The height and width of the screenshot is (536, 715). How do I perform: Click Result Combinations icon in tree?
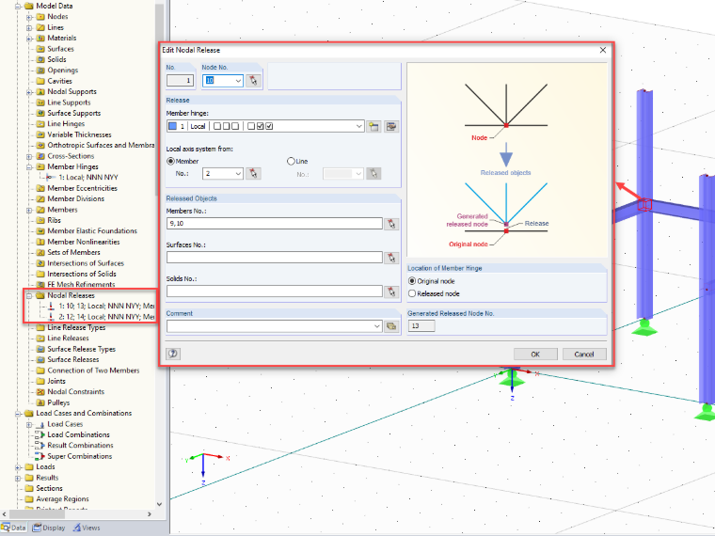[40, 446]
